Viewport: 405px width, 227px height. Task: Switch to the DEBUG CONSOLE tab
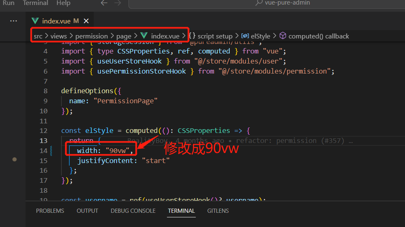[133, 211]
